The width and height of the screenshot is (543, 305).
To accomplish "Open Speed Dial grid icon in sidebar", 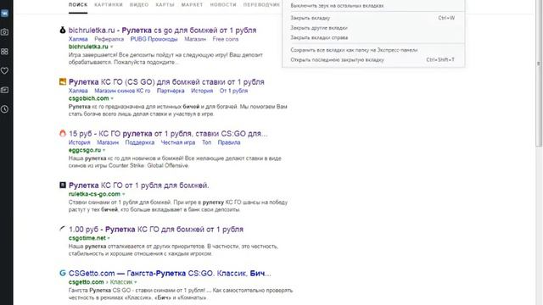I will tap(4, 52).
